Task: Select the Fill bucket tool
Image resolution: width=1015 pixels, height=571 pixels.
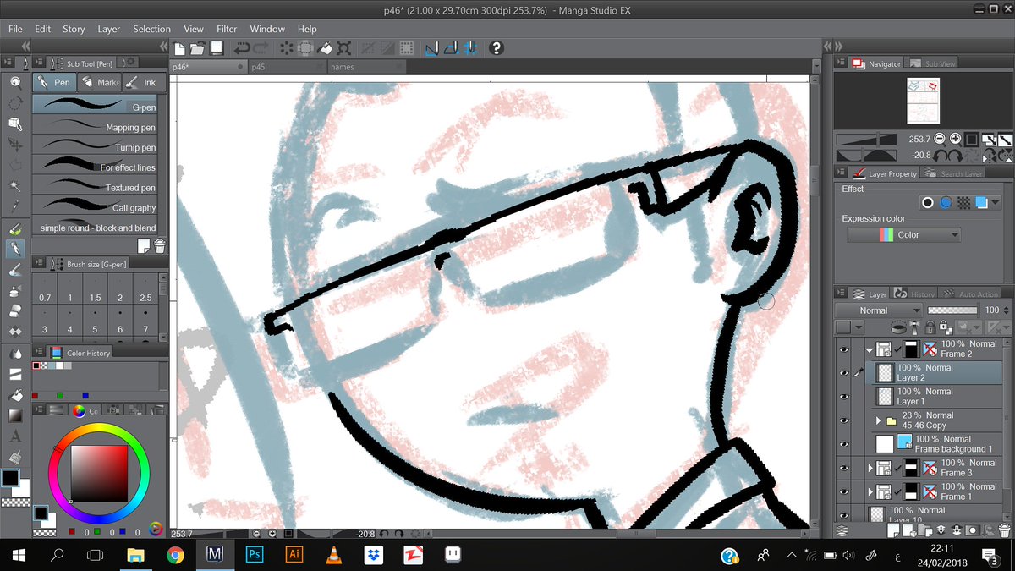Action: (x=15, y=395)
